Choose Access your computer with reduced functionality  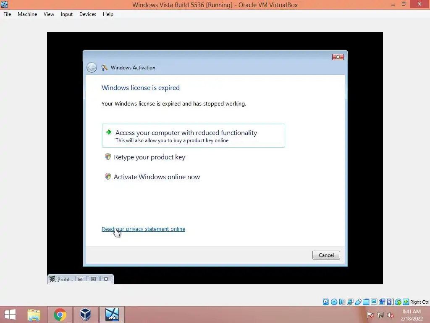193,136
